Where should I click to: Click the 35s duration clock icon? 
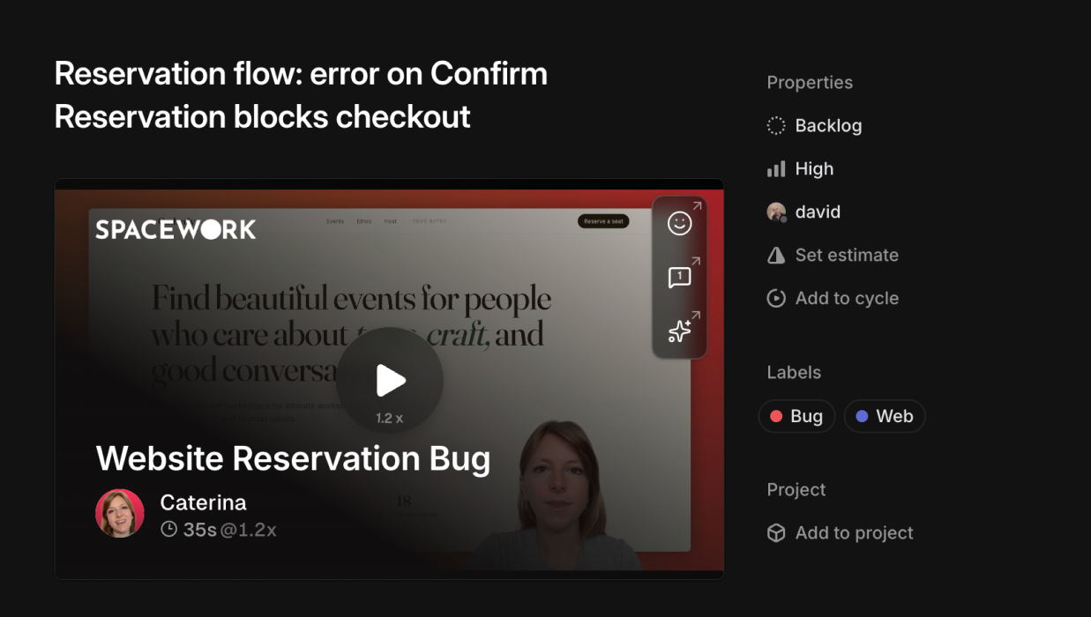click(x=169, y=529)
